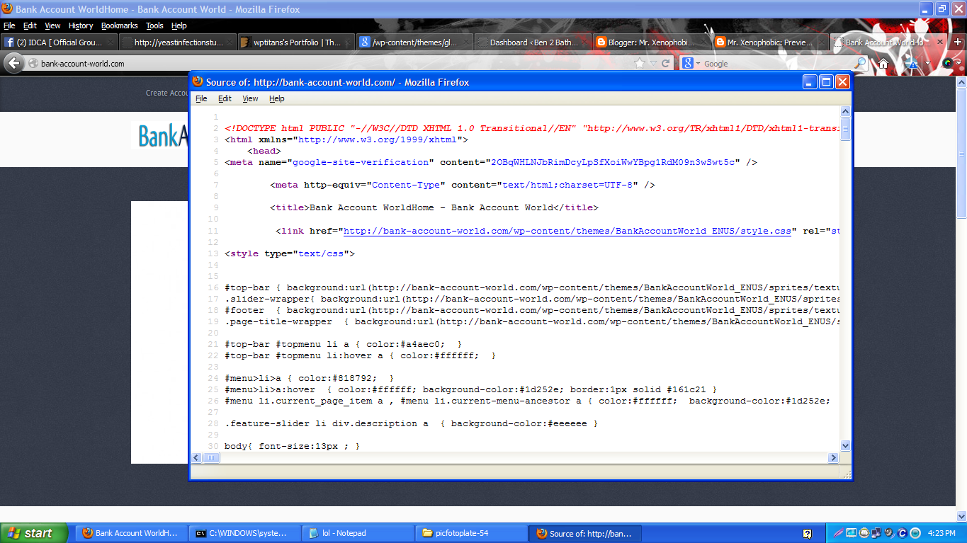Open the Windows start button
967x543 pixels.
(34, 533)
